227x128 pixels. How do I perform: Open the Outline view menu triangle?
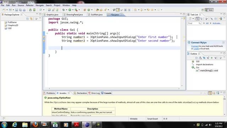(x=224, y=58)
